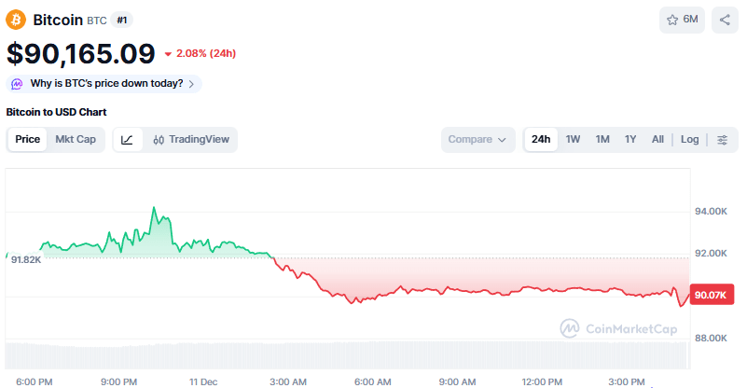
Task: Show 1Y price history
Action: point(630,140)
